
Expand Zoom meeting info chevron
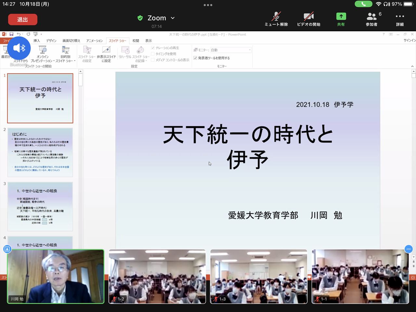[173, 18]
